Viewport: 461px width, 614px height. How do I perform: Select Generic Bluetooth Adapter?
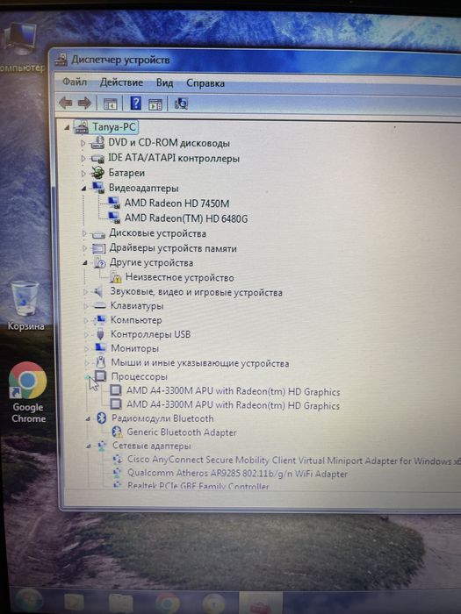[x=182, y=432]
